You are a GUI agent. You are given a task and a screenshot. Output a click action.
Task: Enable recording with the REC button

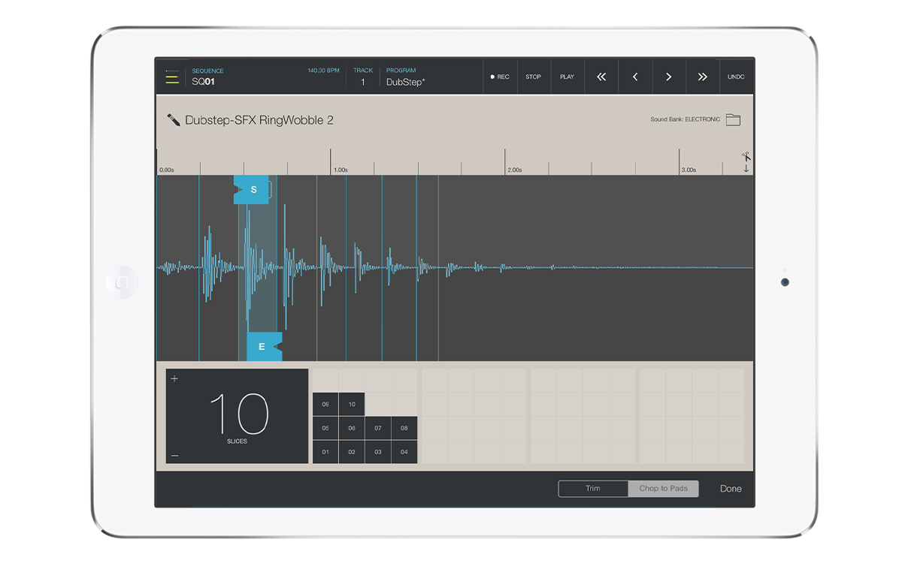(x=500, y=77)
